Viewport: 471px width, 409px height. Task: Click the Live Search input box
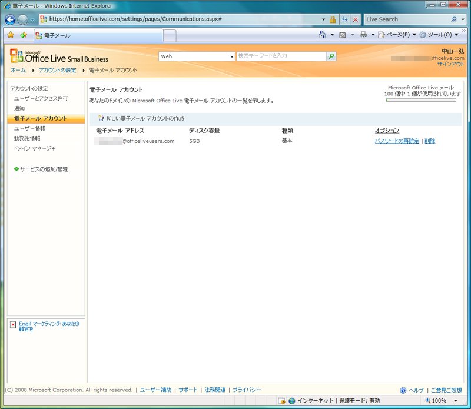point(407,19)
